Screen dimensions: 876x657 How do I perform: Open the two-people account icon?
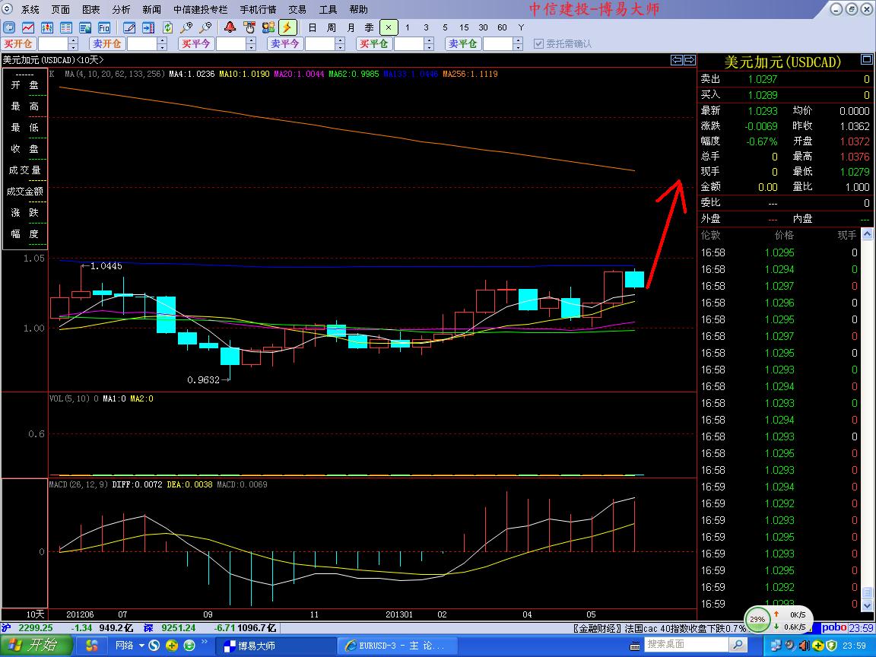pyautogui.click(x=268, y=27)
